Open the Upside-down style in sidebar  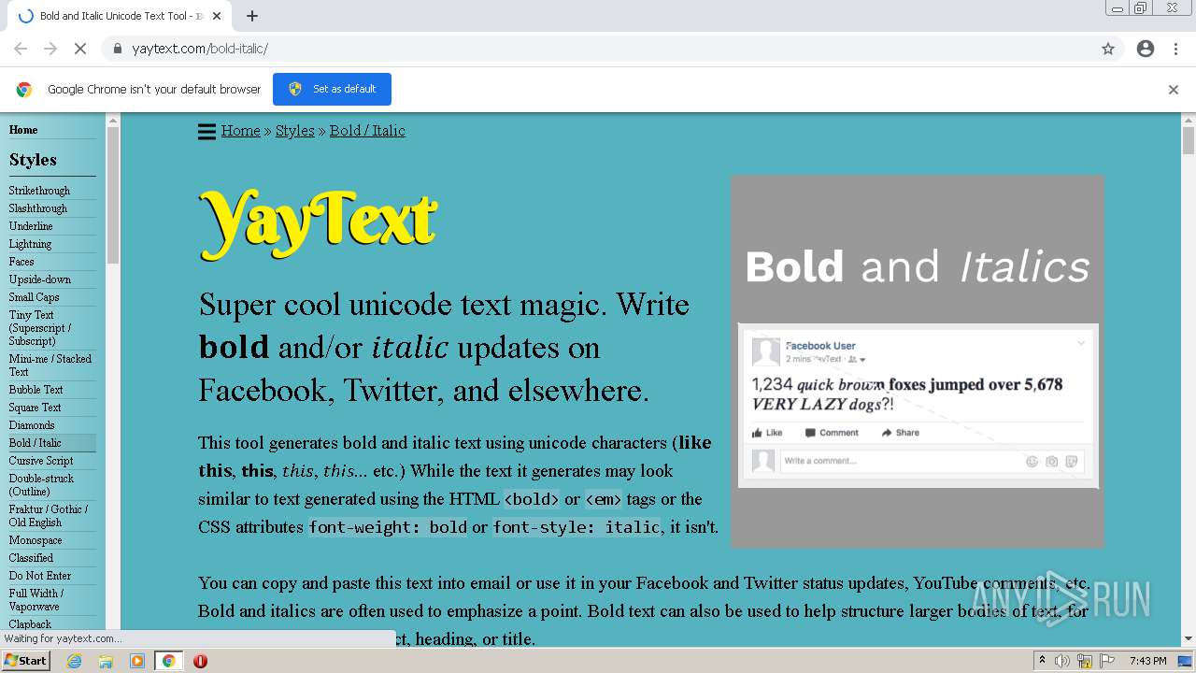point(40,279)
